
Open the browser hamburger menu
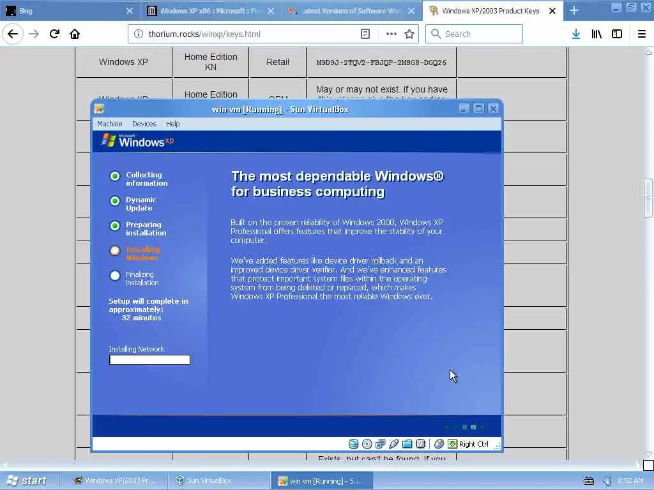pyautogui.click(x=642, y=34)
